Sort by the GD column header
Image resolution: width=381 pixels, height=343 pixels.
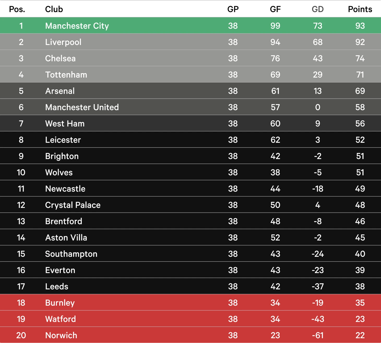318,9
